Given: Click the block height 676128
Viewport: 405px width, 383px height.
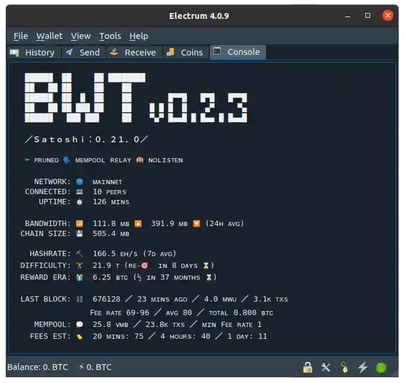Looking at the screenshot, I should point(106,299).
